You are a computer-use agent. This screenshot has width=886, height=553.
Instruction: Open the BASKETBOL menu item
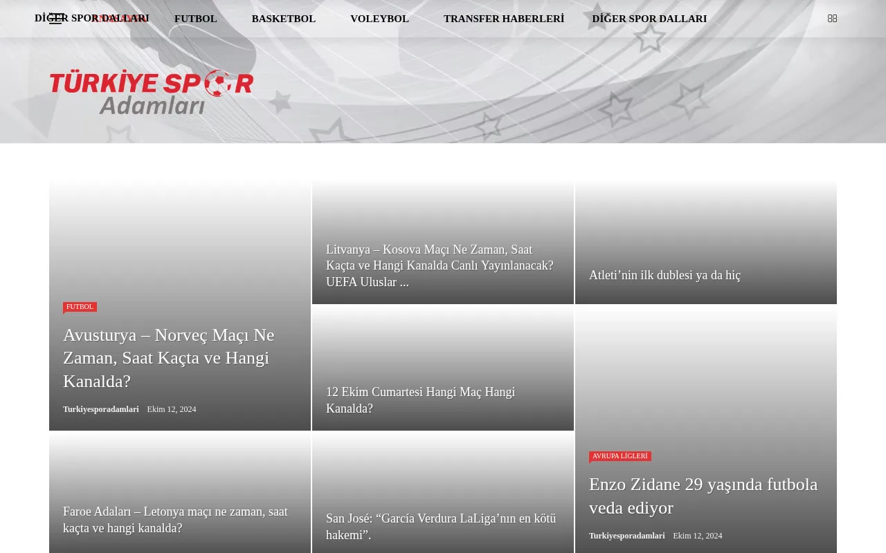tap(284, 19)
